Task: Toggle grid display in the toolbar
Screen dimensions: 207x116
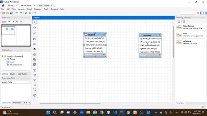Action: tap(26, 13)
